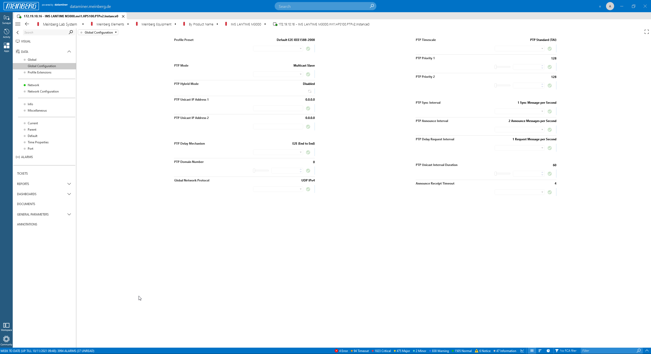Click PTP Unicast IP Address 2 input field
This screenshot has width=651, height=354.
click(278, 127)
